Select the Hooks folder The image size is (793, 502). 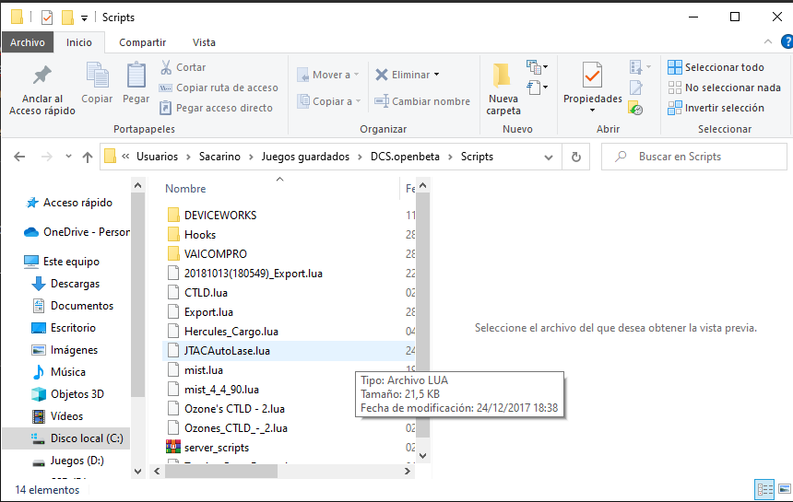(200, 235)
